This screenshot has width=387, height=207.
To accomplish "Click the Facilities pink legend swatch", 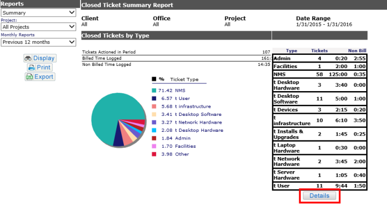I will pyautogui.click(x=154, y=146).
